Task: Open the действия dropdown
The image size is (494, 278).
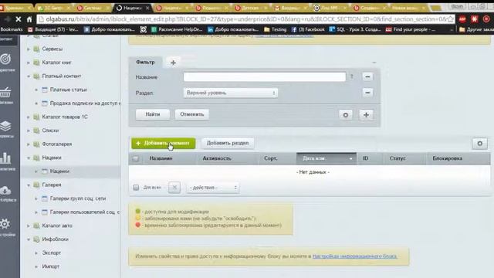Action: pos(213,188)
